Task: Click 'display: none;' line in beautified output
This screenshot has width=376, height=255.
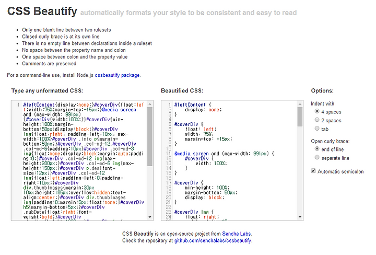Action: coord(203,110)
